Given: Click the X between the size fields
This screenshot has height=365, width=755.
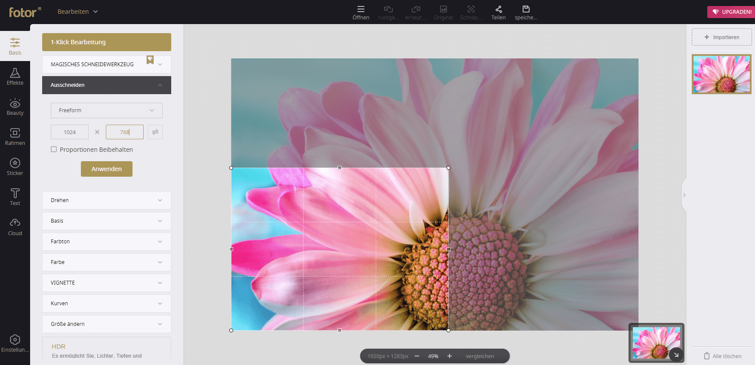Looking at the screenshot, I should [97, 132].
